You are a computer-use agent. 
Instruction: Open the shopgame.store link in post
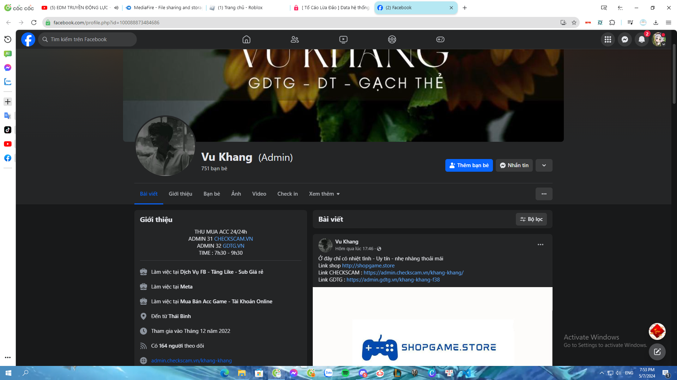368,266
